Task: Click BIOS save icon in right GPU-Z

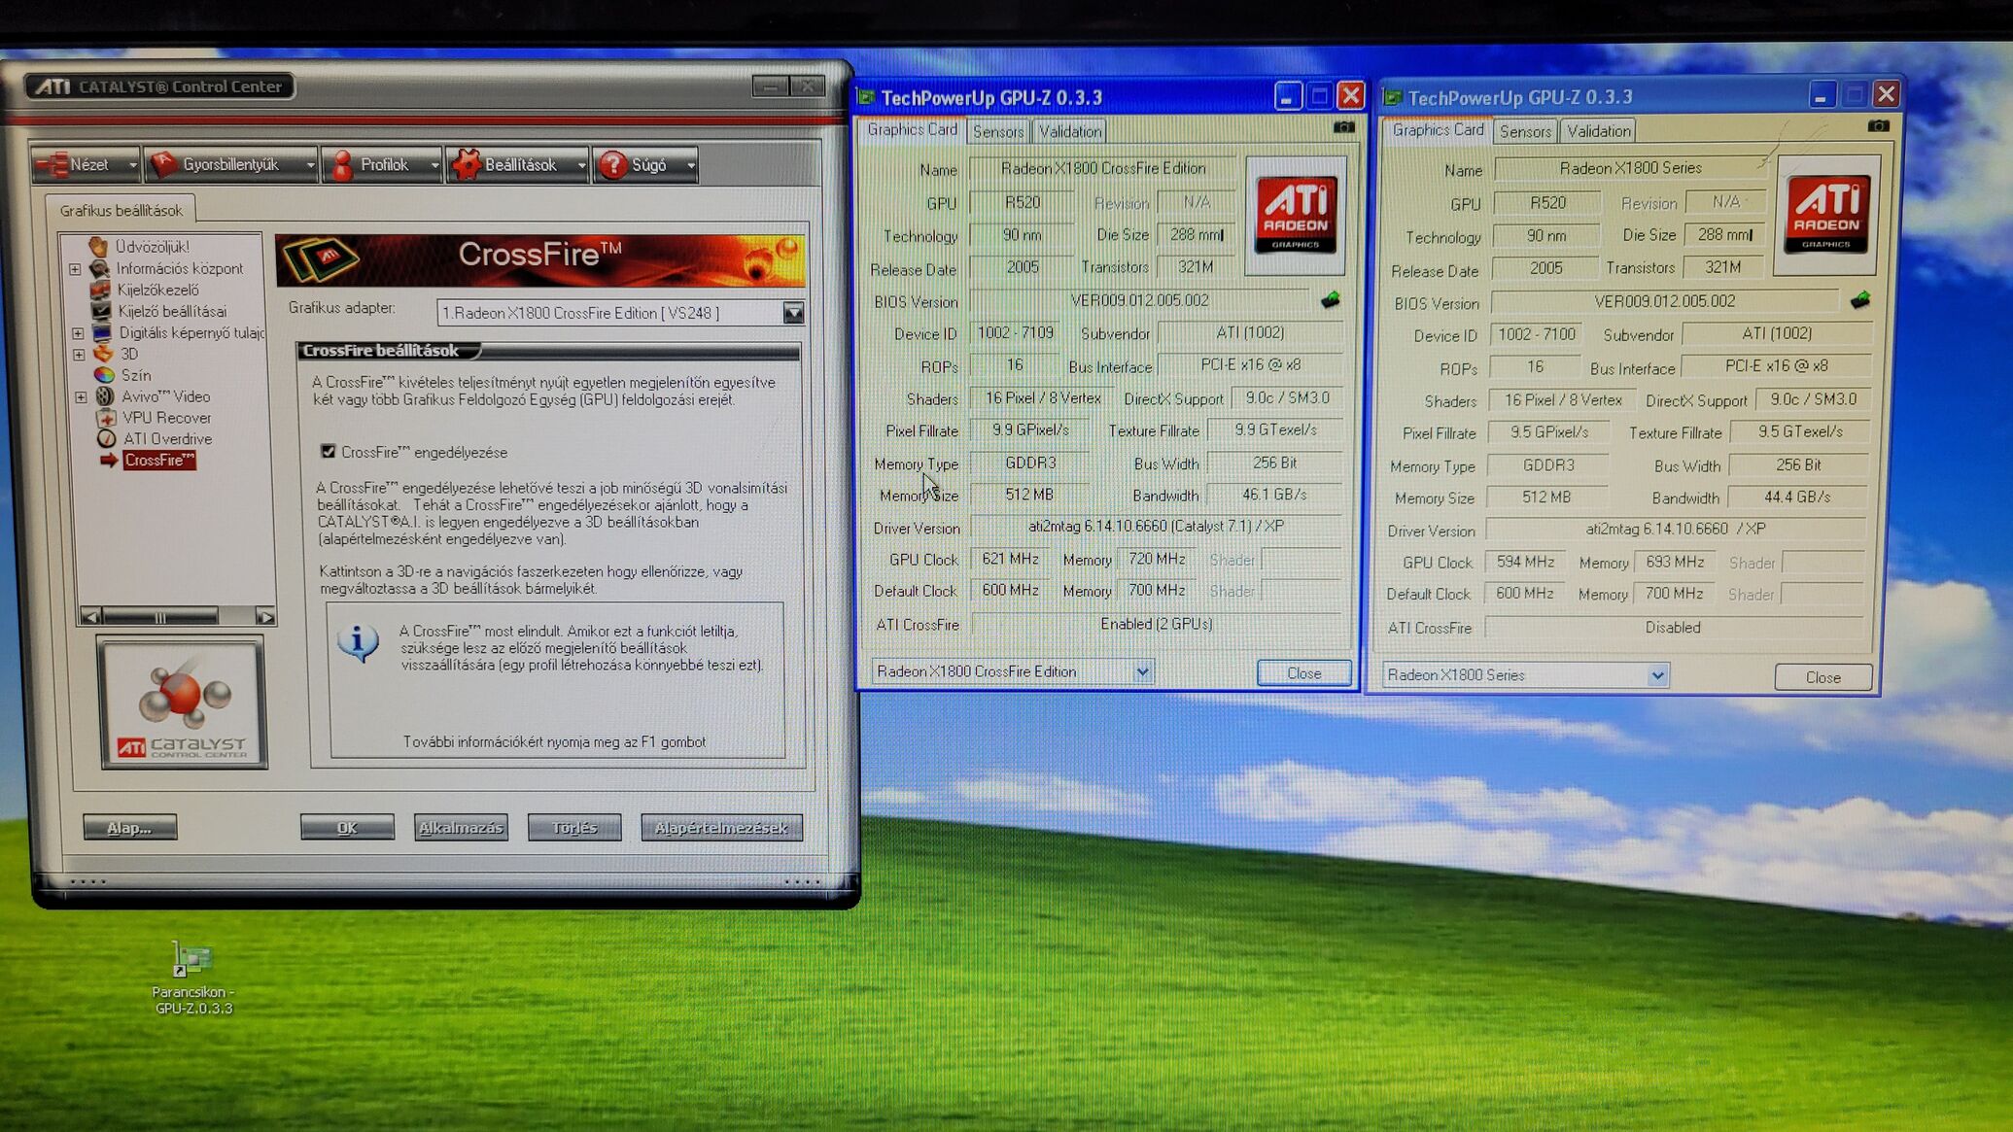Action: [1859, 301]
